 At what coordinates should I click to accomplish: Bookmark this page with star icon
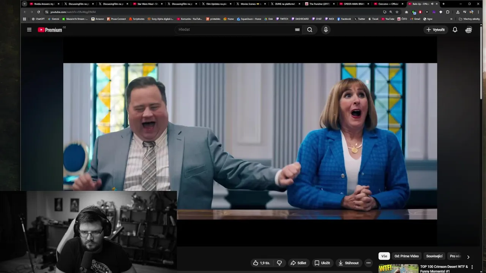397,12
